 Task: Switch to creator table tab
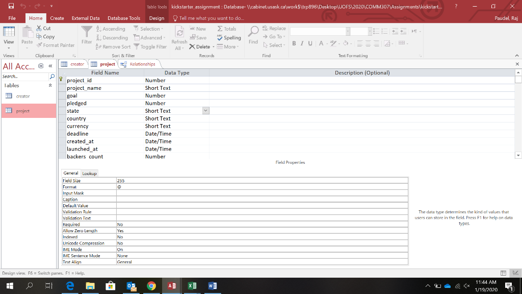click(x=73, y=64)
